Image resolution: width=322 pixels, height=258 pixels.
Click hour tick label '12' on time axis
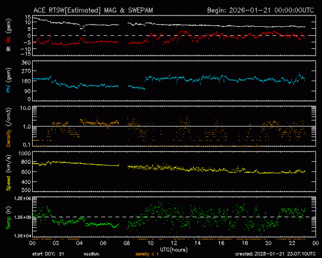point(174,243)
